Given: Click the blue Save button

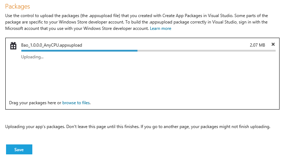Looking at the screenshot, I should 19,149.
